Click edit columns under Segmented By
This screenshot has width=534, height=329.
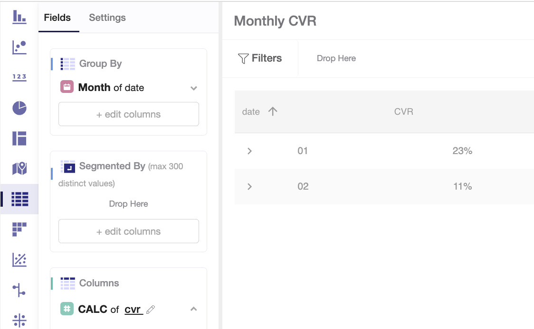(128, 231)
